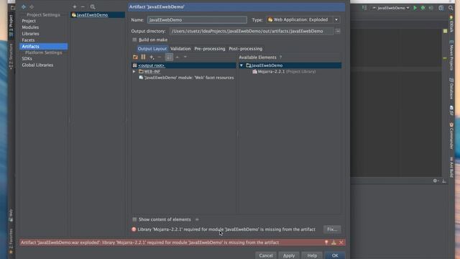
Task: Open the Commander tool window tab
Action: coord(451,136)
